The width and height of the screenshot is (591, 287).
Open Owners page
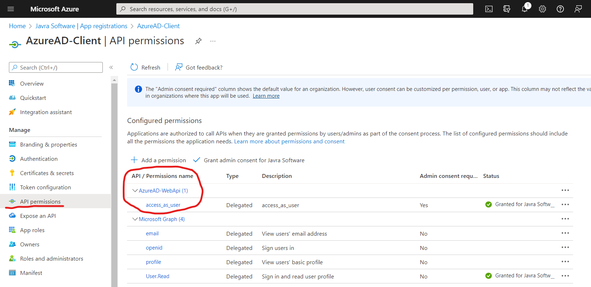pos(30,244)
